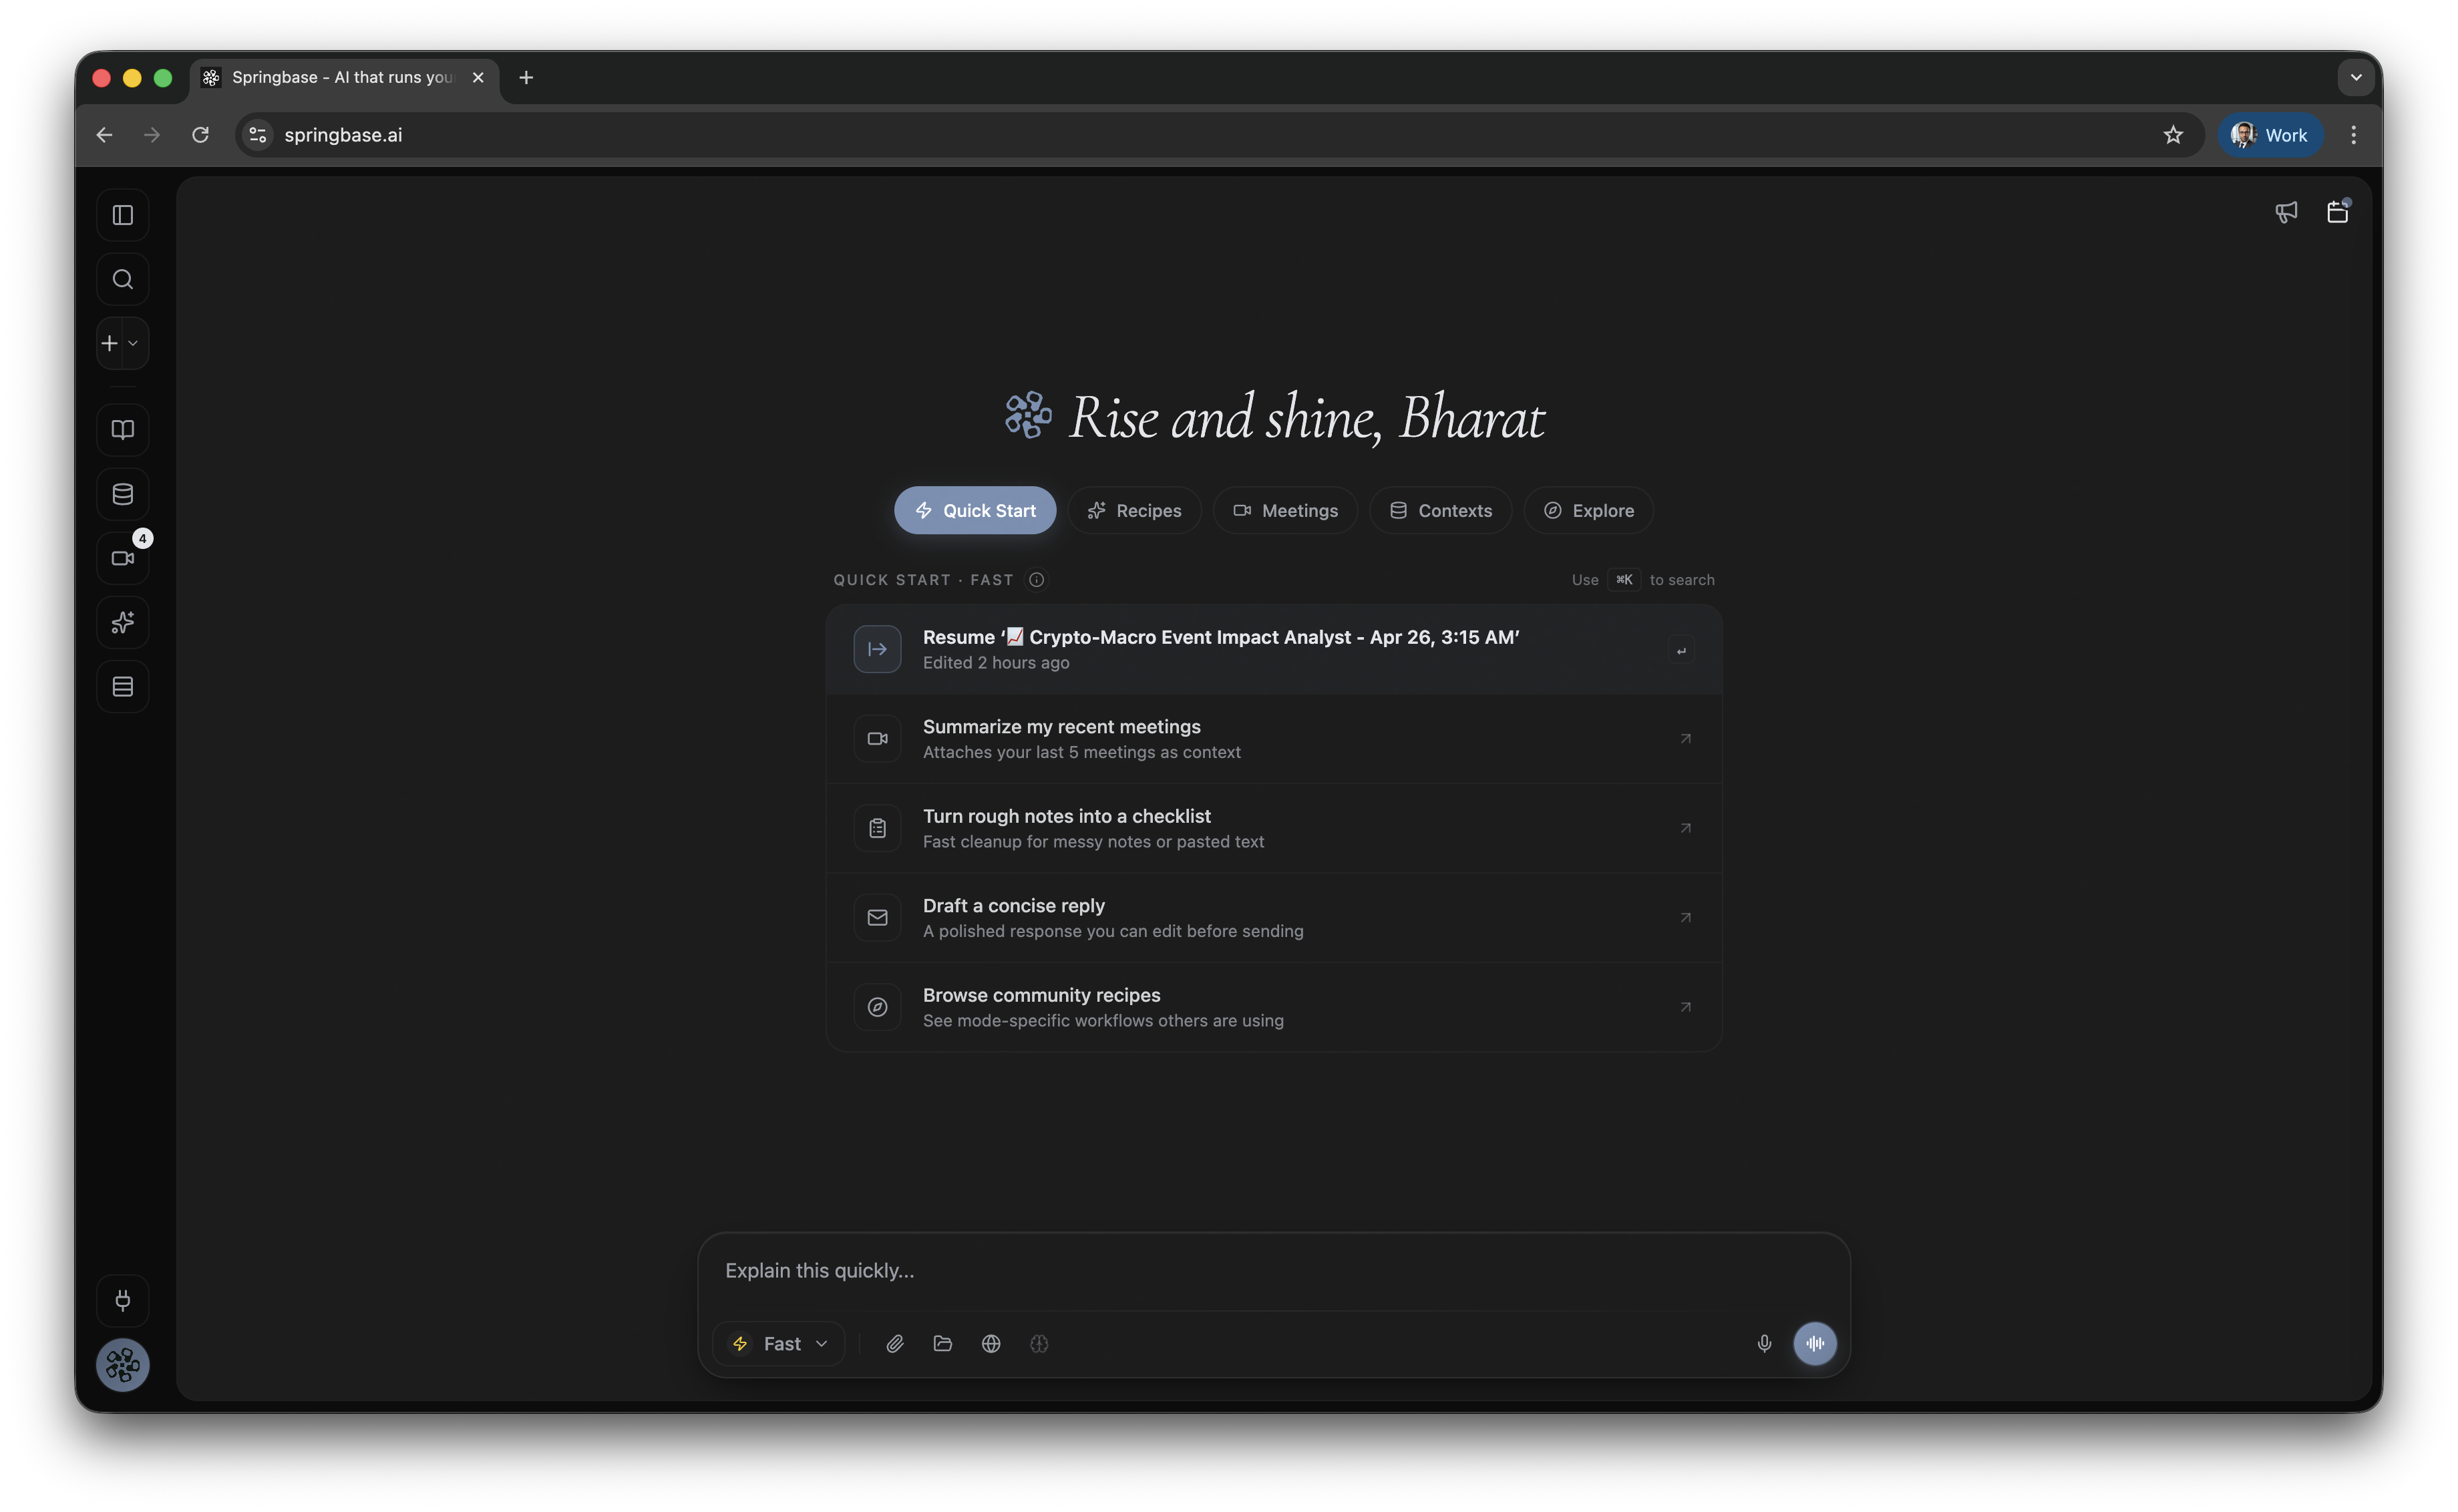Toggle the sidebar panel icon

coord(123,215)
